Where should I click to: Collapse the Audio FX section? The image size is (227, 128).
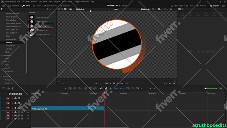[2, 68]
